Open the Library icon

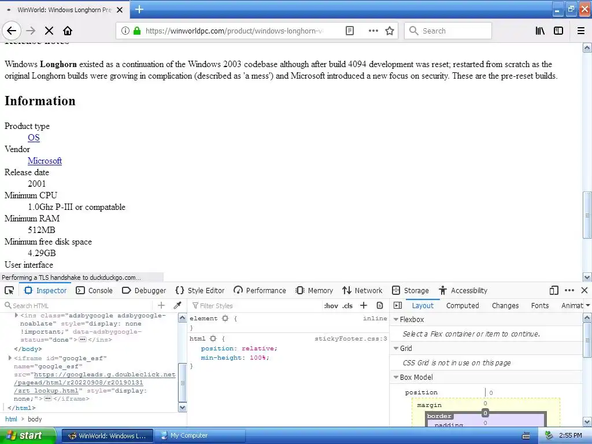pos(540,31)
